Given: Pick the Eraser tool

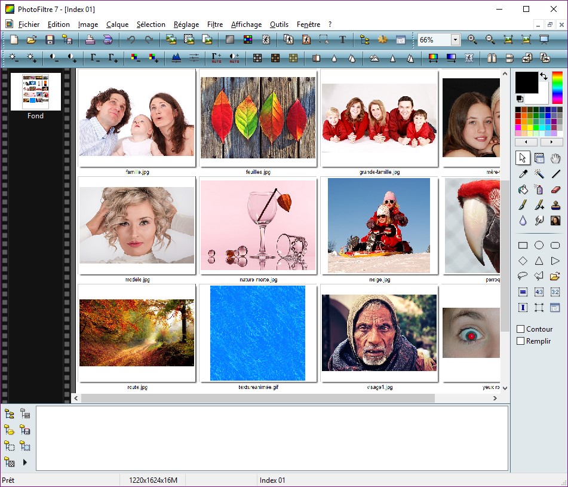Looking at the screenshot, I should pyautogui.click(x=555, y=189).
